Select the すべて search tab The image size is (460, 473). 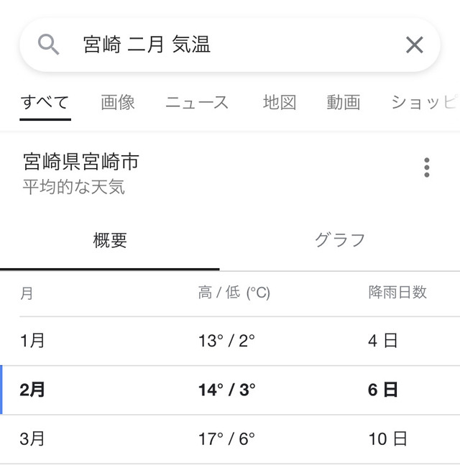point(45,102)
